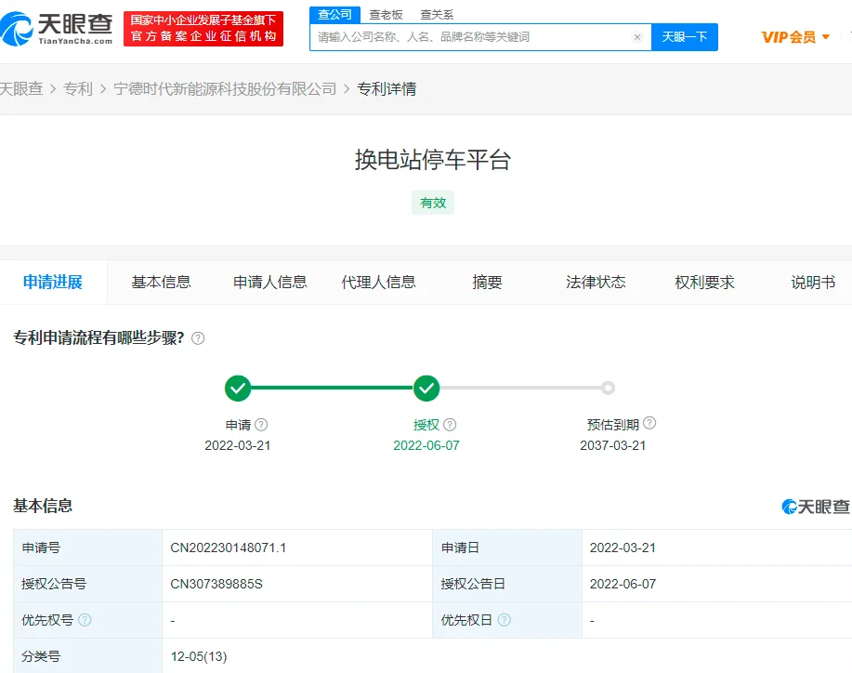The height and width of the screenshot is (673, 852).
Task: Click the gray 预估到期 progress end marker
Action: coord(608,388)
